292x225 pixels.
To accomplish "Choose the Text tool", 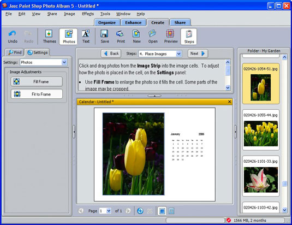I will (x=86, y=37).
